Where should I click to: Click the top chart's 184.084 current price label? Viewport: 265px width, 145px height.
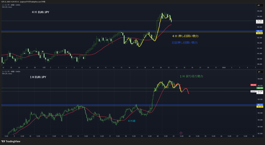(x=259, y=21)
